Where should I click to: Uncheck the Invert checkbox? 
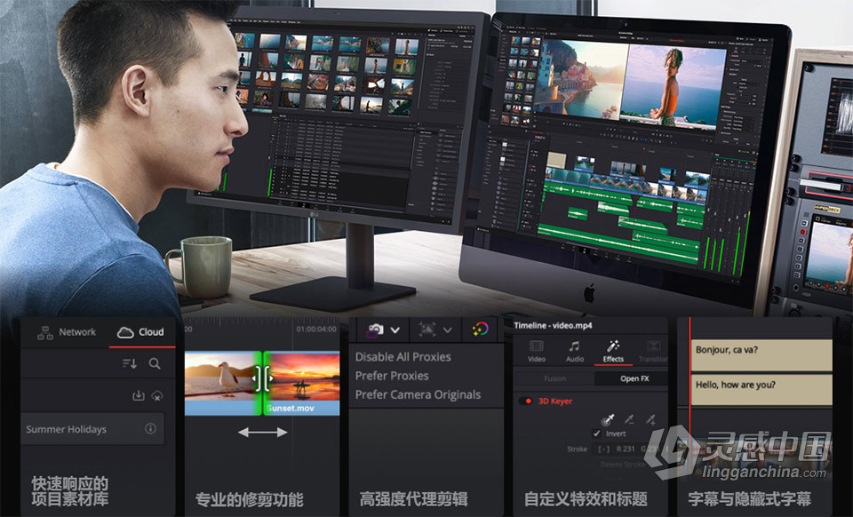(x=596, y=433)
